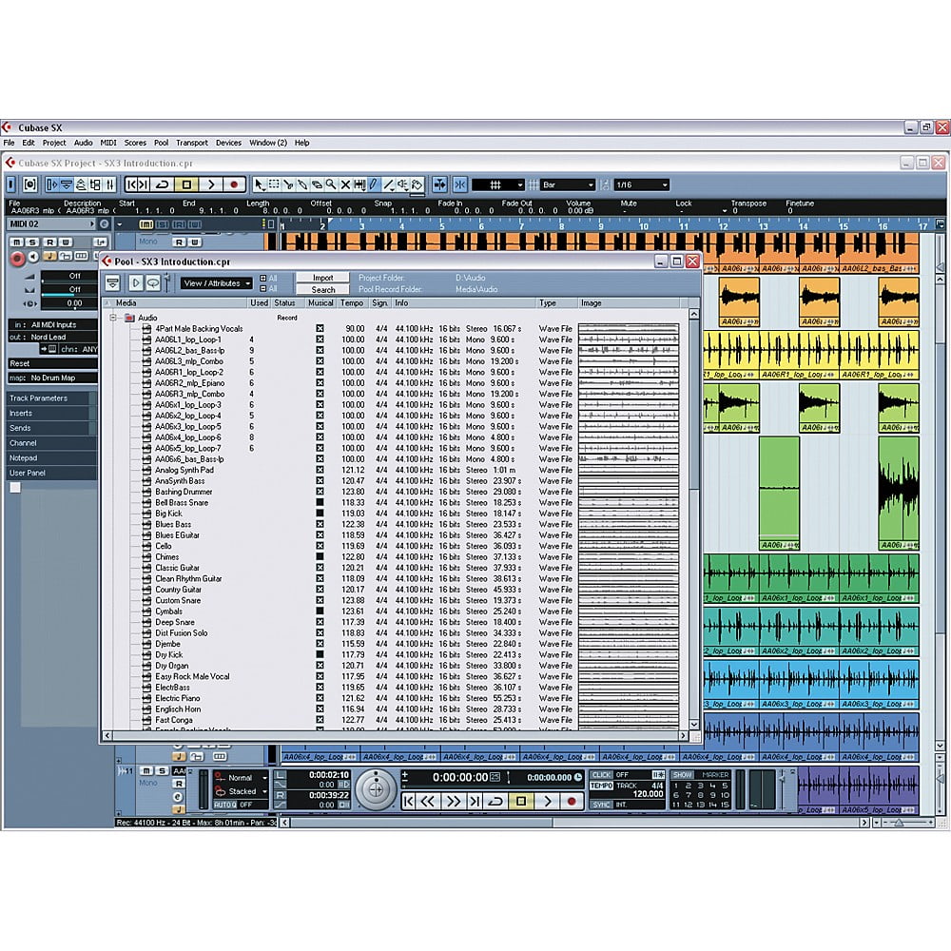This screenshot has width=951, height=951.
Task: Open the 1/16 quantize dropdown
Action: coord(642,185)
